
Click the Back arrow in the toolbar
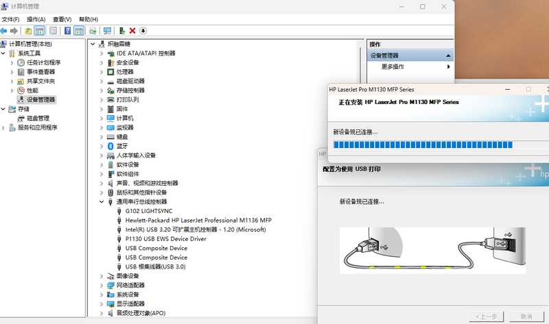click(x=4, y=31)
